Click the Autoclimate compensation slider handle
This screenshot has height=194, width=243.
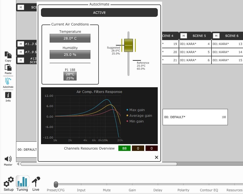[128, 45]
